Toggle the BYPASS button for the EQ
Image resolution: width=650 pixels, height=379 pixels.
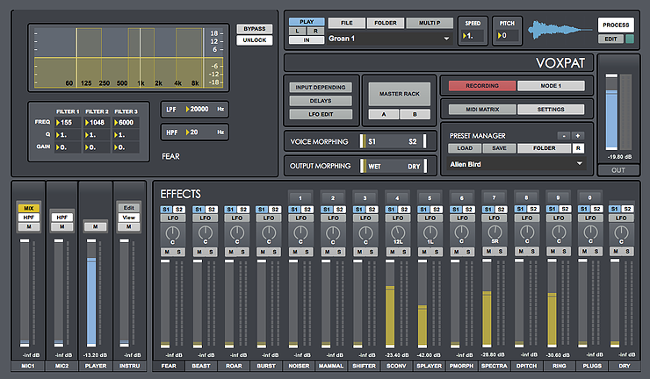click(x=254, y=29)
